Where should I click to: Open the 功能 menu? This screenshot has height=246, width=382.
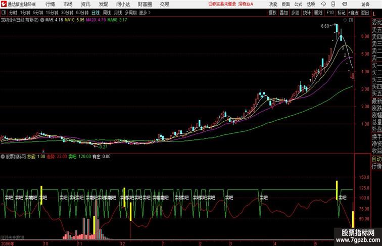coord(273,4)
